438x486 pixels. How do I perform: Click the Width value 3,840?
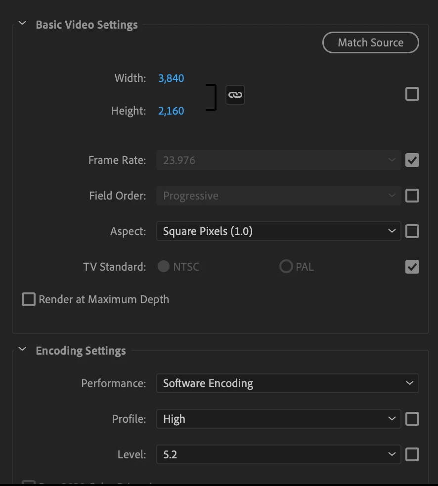point(171,78)
